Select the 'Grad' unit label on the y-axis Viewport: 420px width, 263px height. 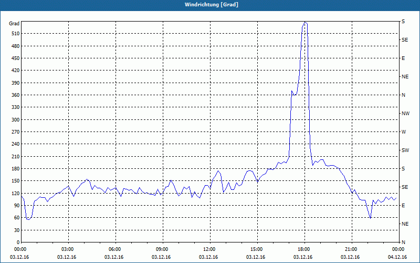pyautogui.click(x=14, y=24)
